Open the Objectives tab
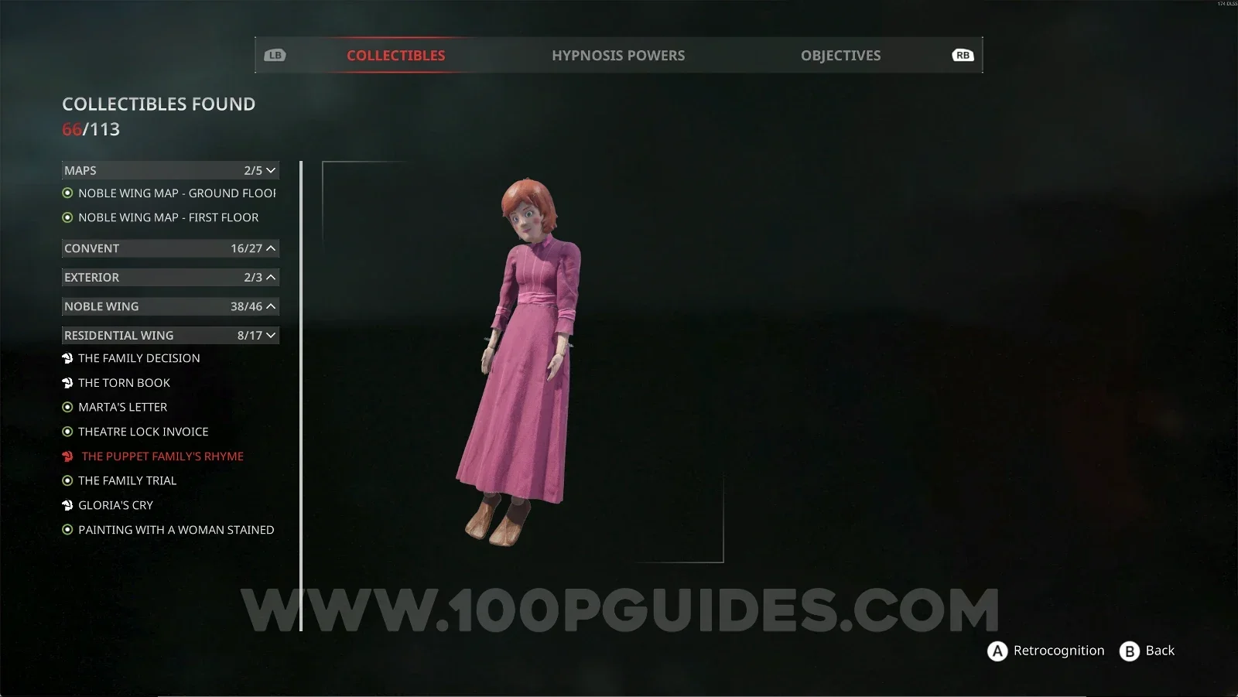This screenshot has width=1238, height=697. (840, 56)
